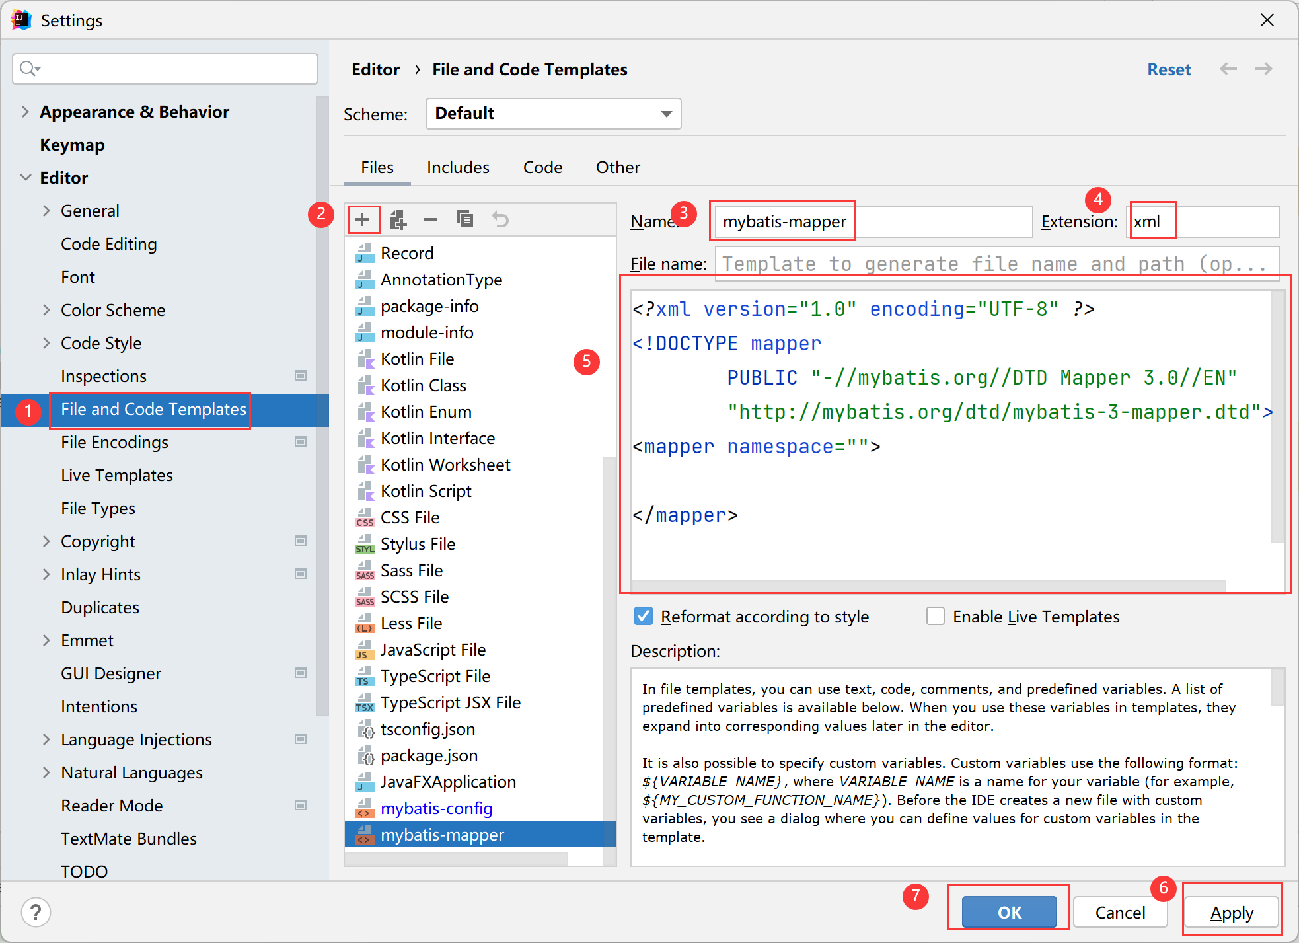Click the Inlay Hints project-level icon
The image size is (1299, 943).
301,574
